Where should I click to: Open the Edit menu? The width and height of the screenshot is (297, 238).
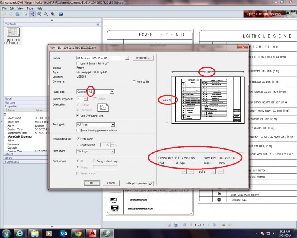click(x=12, y=8)
